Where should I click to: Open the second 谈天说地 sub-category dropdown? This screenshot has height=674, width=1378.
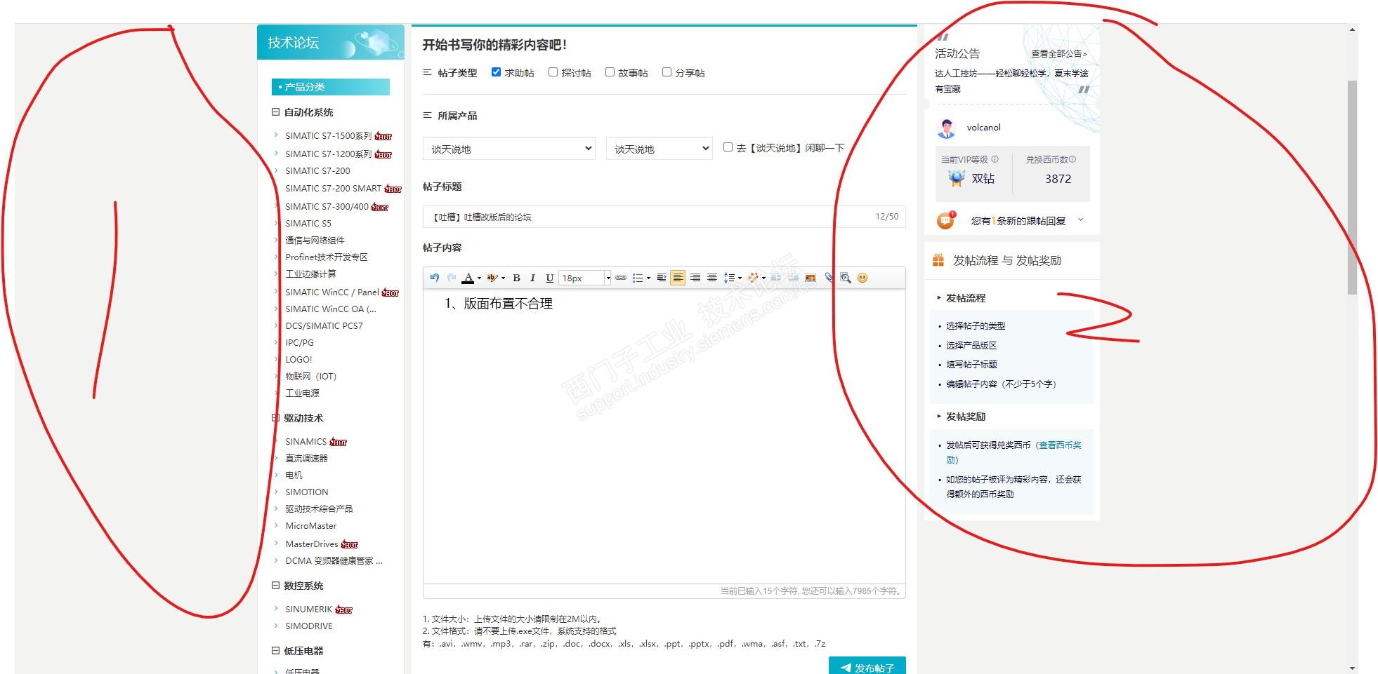(659, 149)
